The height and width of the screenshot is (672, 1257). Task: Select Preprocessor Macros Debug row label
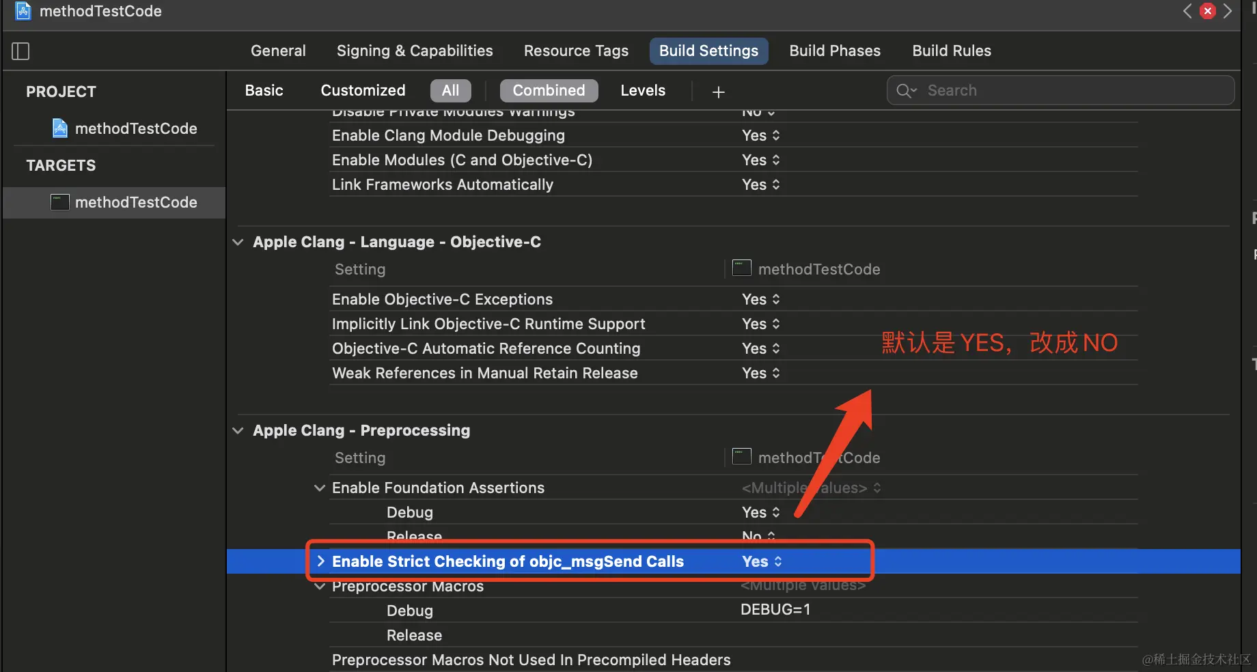coord(410,611)
